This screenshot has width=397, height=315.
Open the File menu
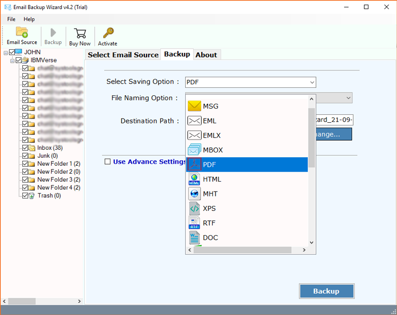point(11,19)
